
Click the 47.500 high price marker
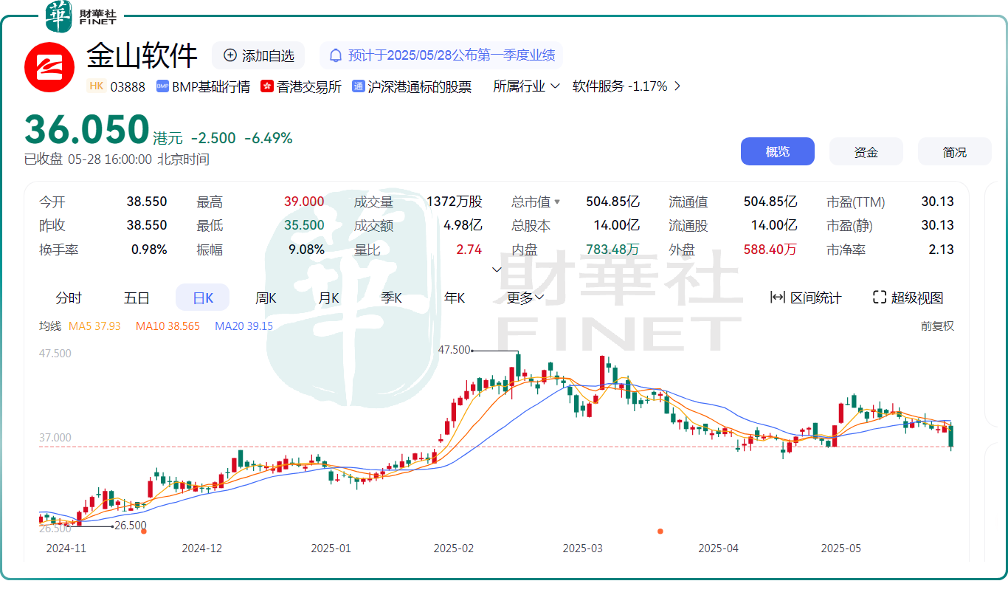click(455, 350)
